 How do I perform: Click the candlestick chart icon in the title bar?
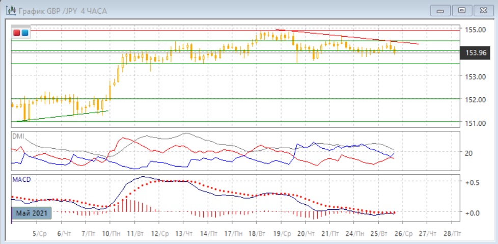9,10
